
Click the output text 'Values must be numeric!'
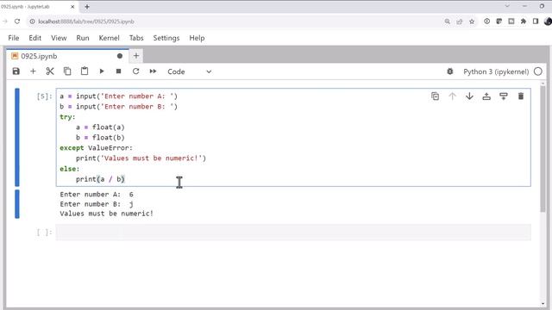click(x=106, y=214)
